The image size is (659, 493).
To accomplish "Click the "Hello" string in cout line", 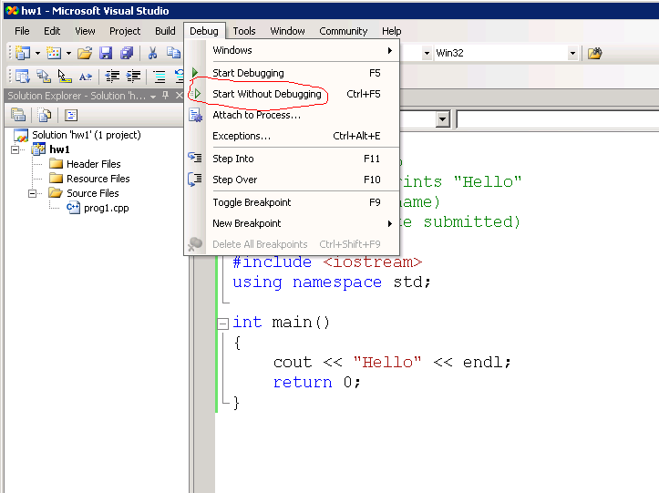I will tap(387, 363).
